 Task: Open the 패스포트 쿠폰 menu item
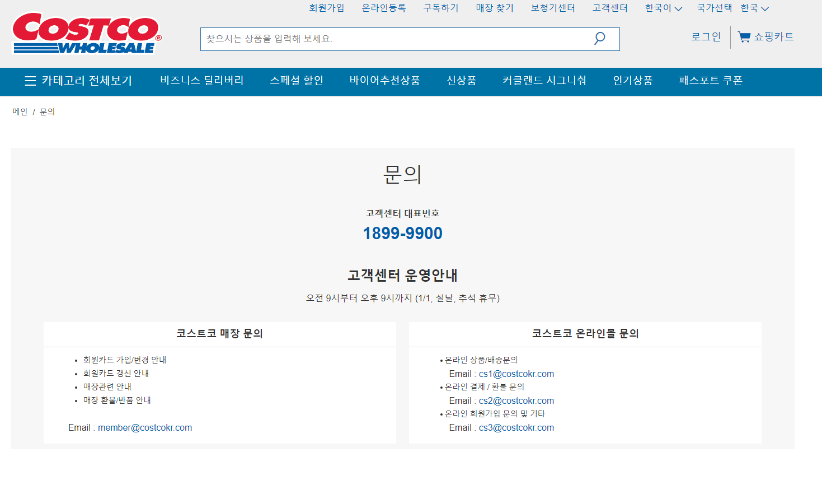coord(711,81)
